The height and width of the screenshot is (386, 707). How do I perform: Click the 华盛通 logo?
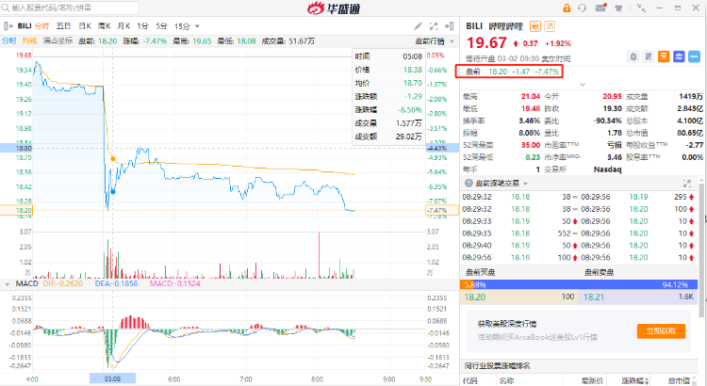click(334, 8)
